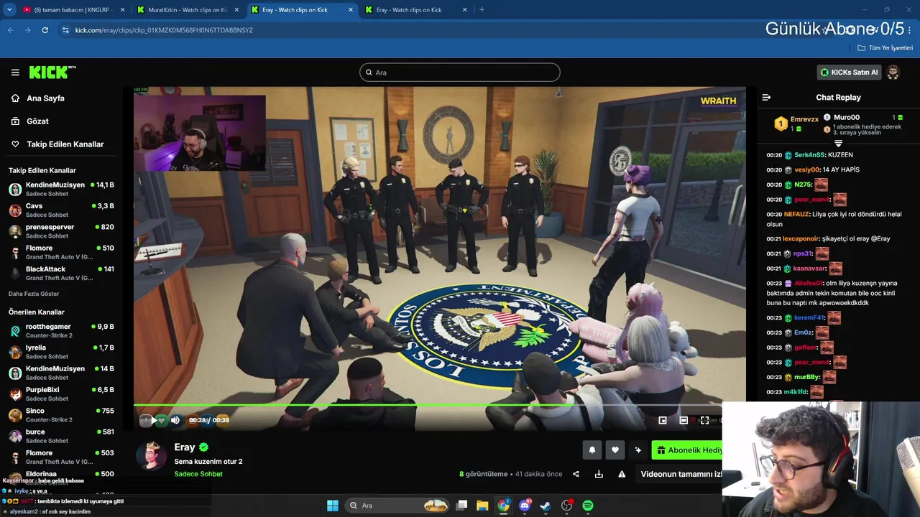
Task: Open Spotify from the taskbar
Action: 588,506
